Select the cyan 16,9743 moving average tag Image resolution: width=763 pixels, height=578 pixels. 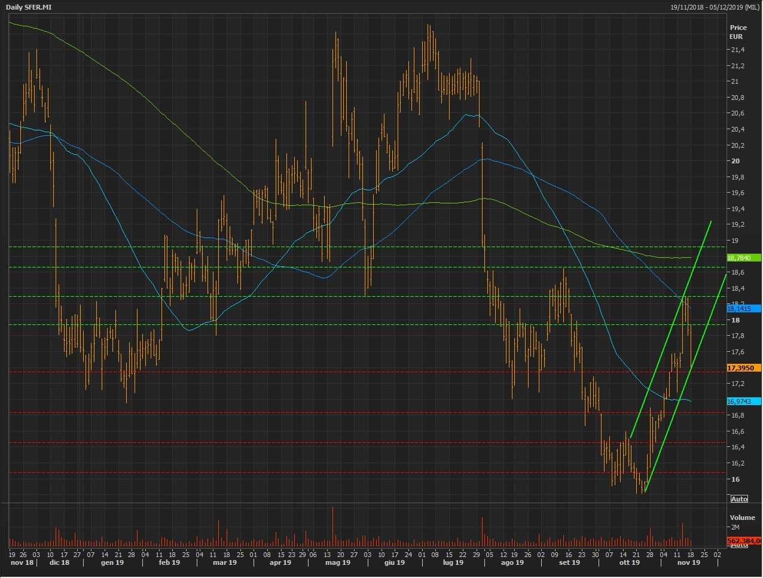click(743, 401)
